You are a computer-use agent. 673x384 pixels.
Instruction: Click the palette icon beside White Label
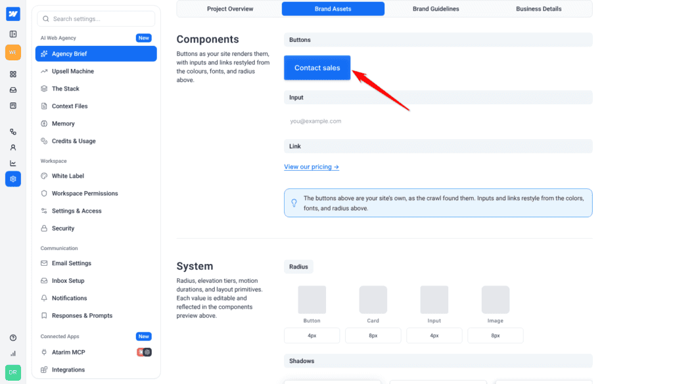pyautogui.click(x=44, y=176)
